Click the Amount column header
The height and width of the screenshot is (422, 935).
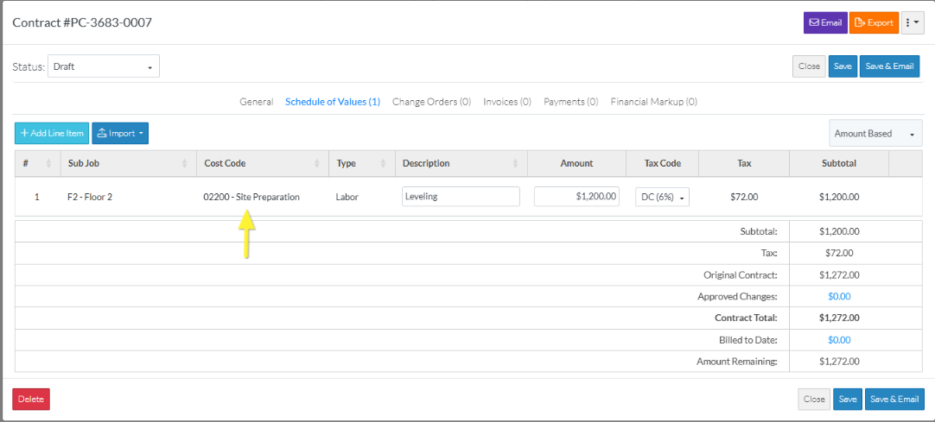pos(576,164)
